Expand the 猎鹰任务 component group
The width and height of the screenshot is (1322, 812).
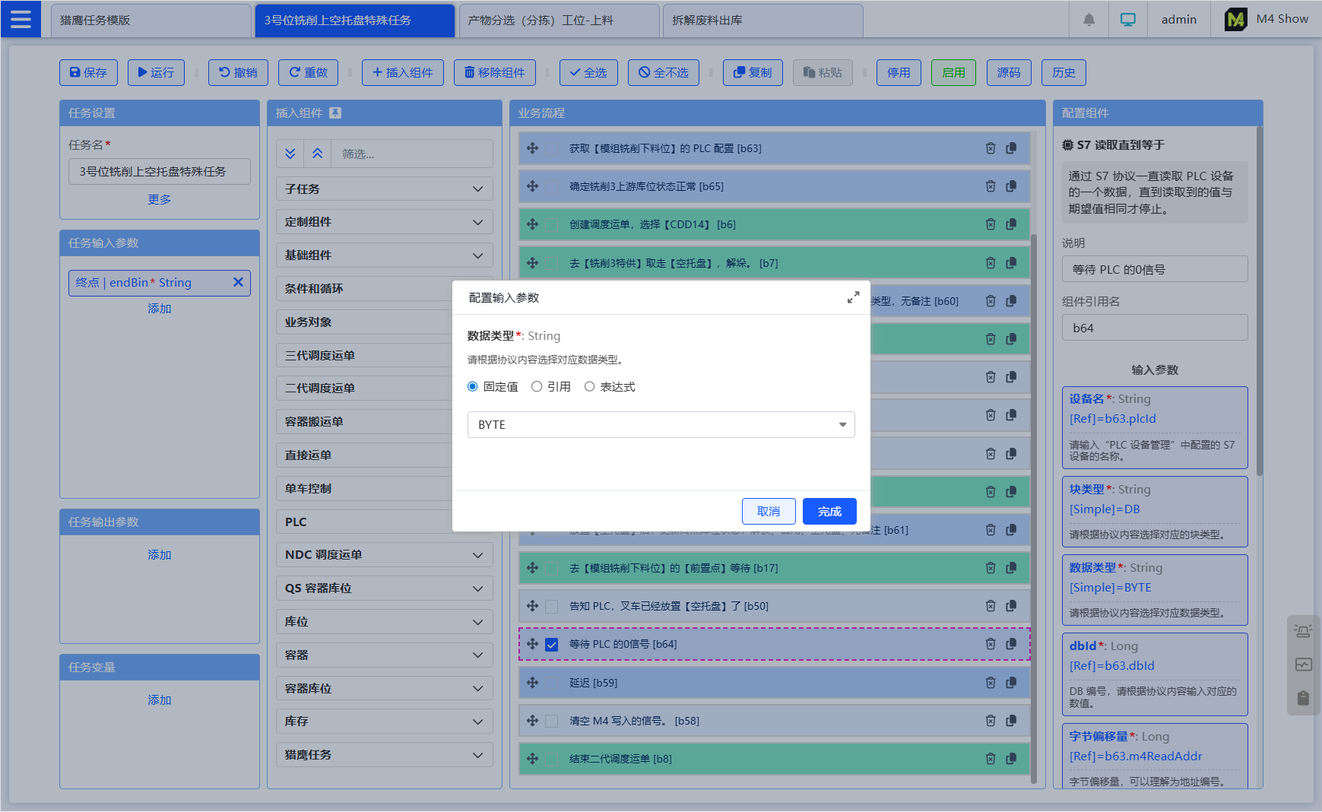[x=384, y=755]
